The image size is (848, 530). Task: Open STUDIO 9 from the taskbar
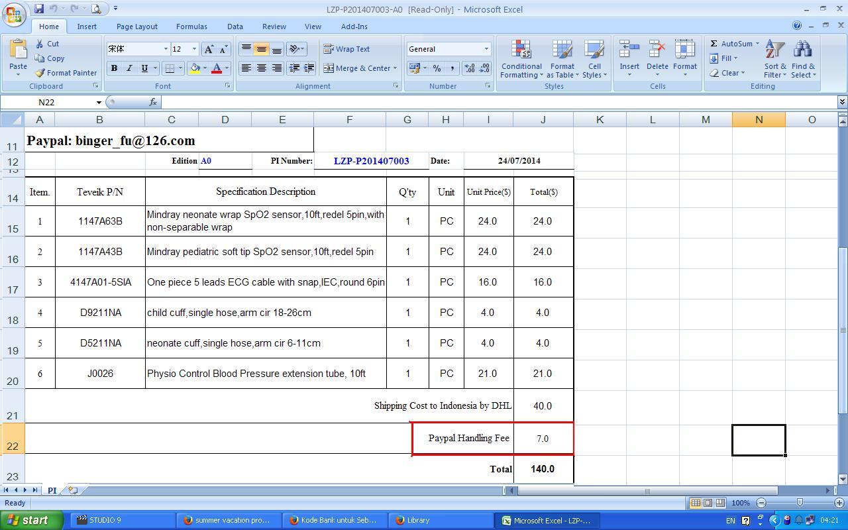[x=123, y=520]
